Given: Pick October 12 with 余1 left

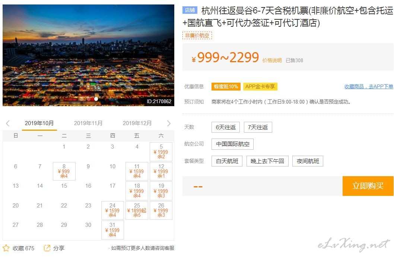Looking at the screenshot, I should [161, 171].
